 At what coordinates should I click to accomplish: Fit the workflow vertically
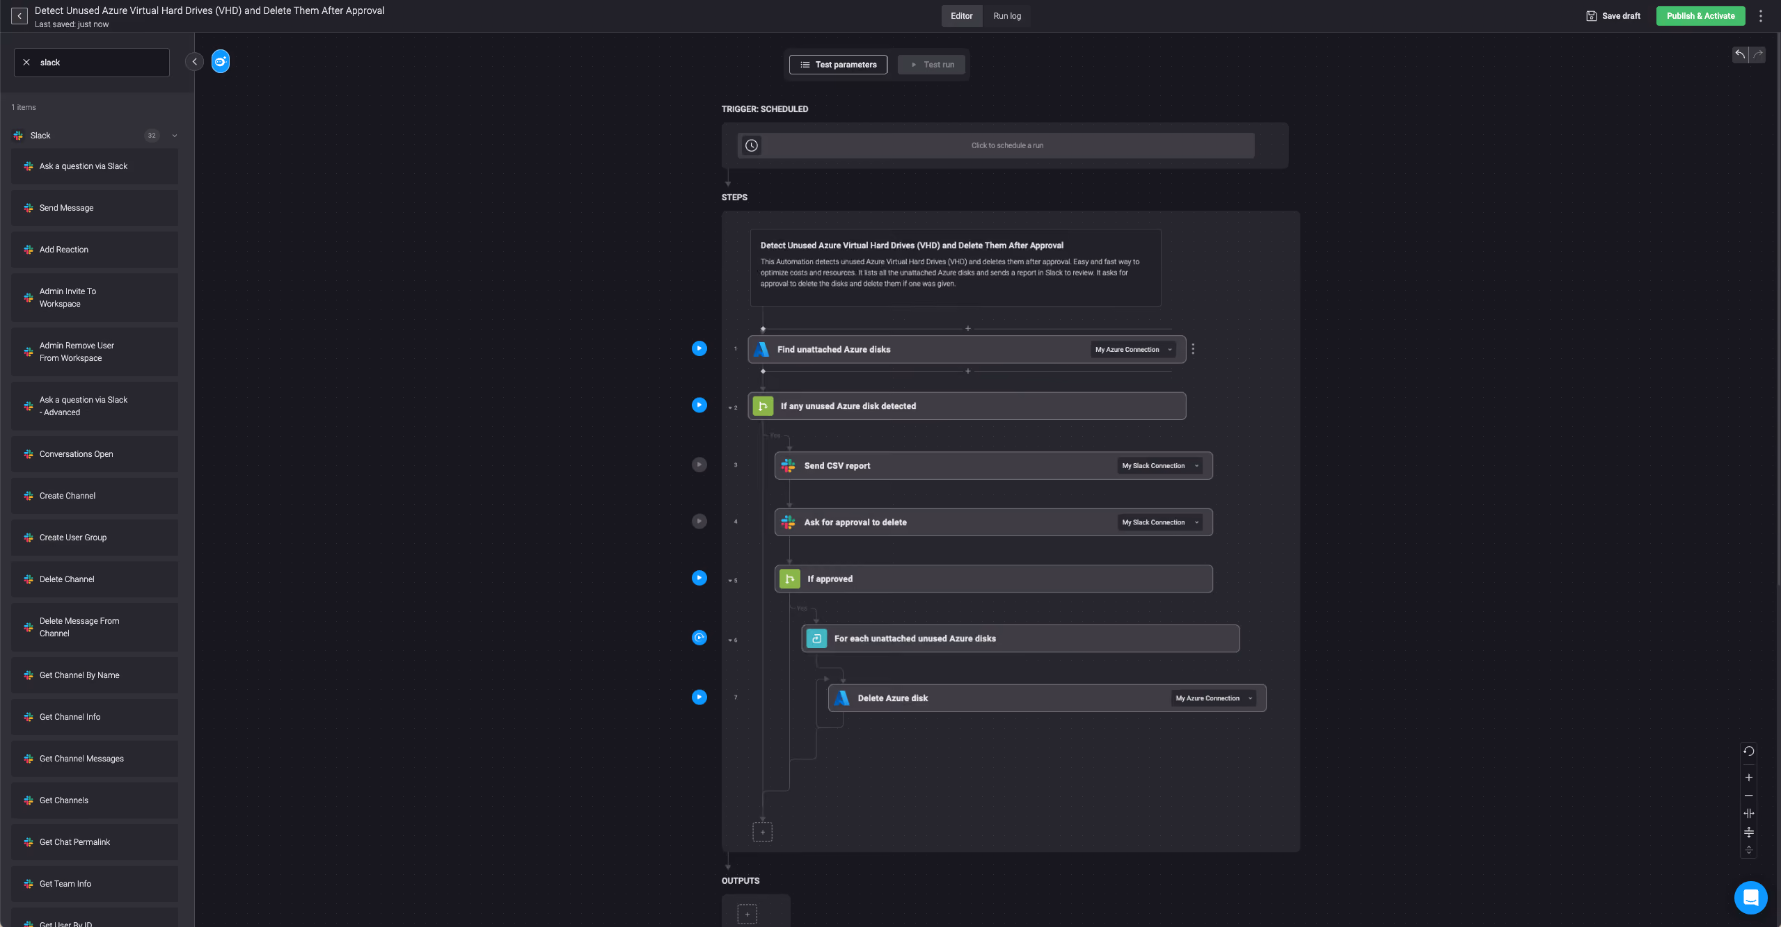tap(1749, 832)
